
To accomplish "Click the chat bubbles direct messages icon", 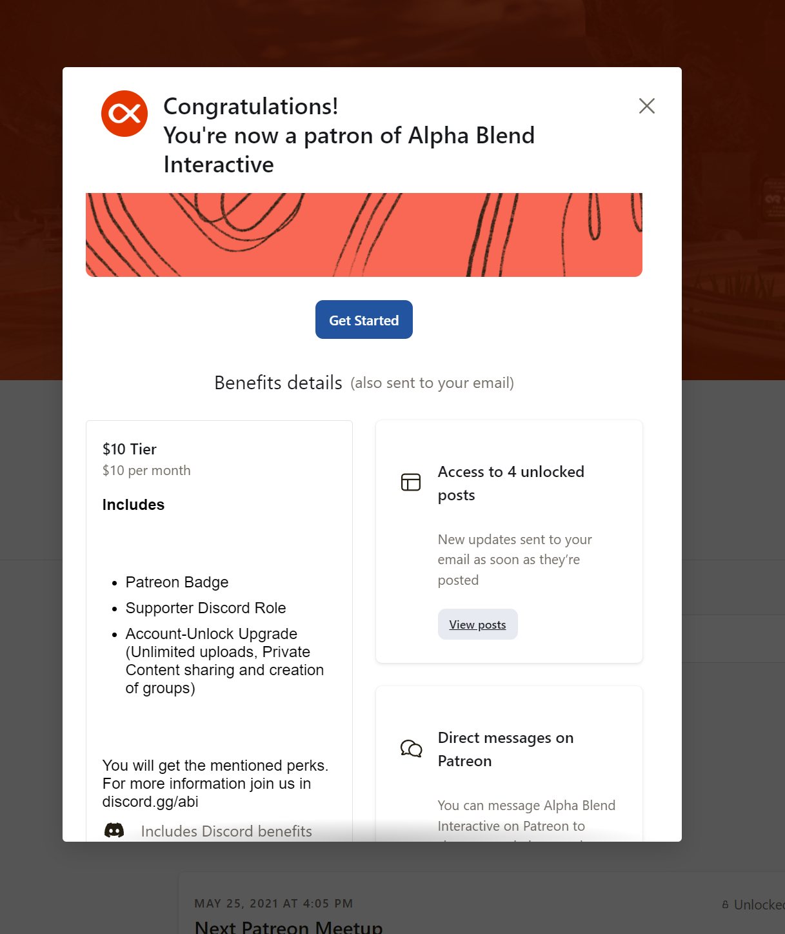I will [411, 749].
